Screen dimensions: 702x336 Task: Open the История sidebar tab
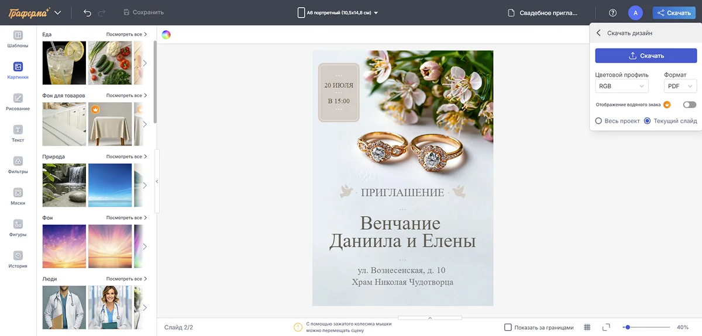coord(18,260)
